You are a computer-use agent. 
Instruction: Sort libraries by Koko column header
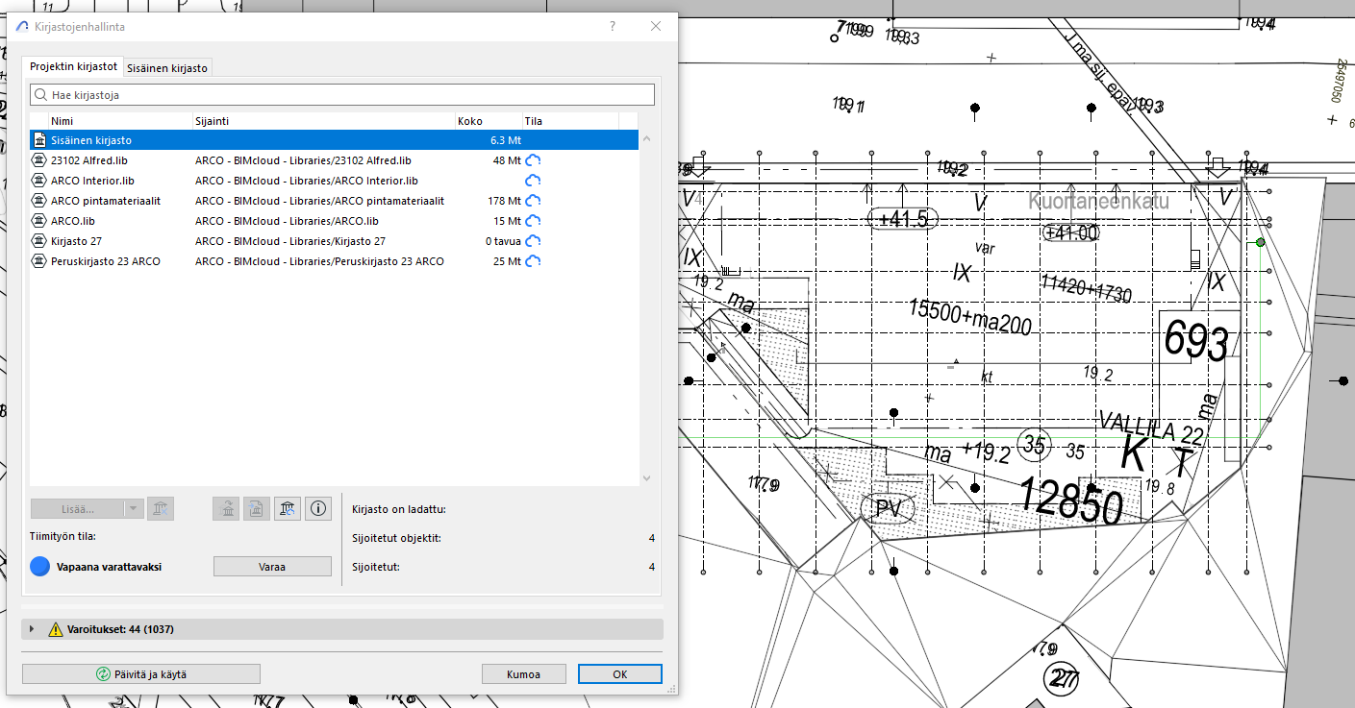pos(469,121)
